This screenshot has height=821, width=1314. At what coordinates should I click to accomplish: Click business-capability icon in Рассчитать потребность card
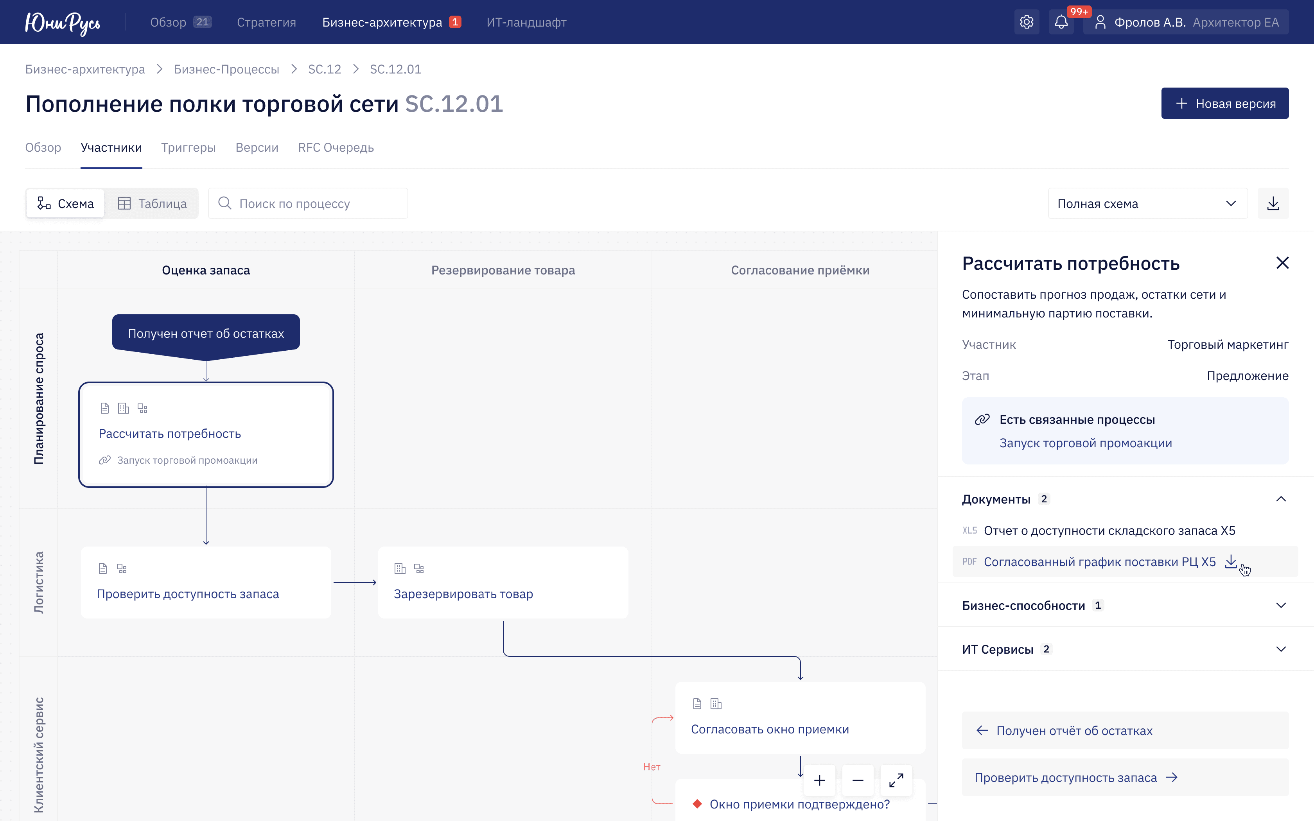124,408
